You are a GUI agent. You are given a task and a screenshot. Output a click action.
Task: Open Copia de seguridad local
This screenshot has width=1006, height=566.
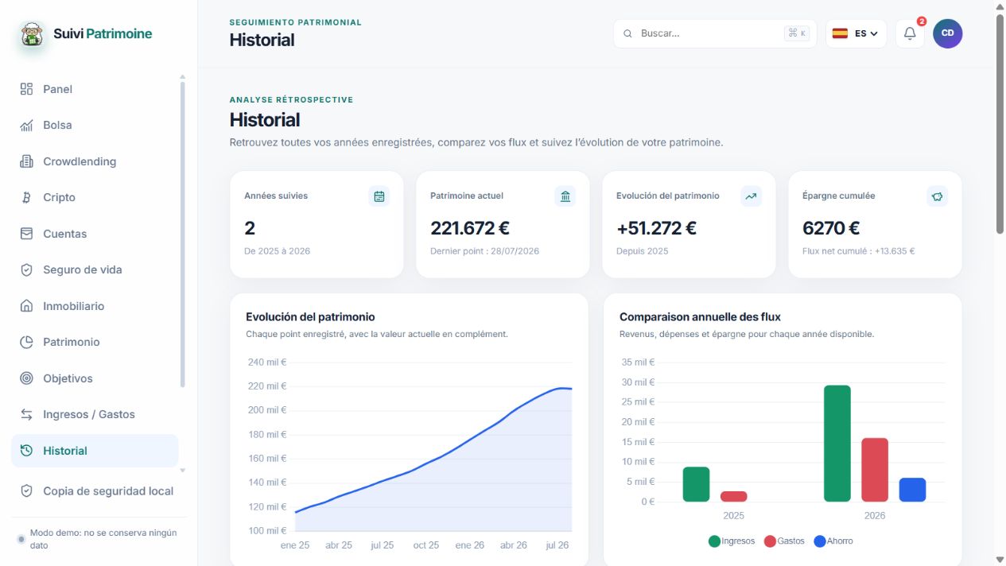[99, 491]
